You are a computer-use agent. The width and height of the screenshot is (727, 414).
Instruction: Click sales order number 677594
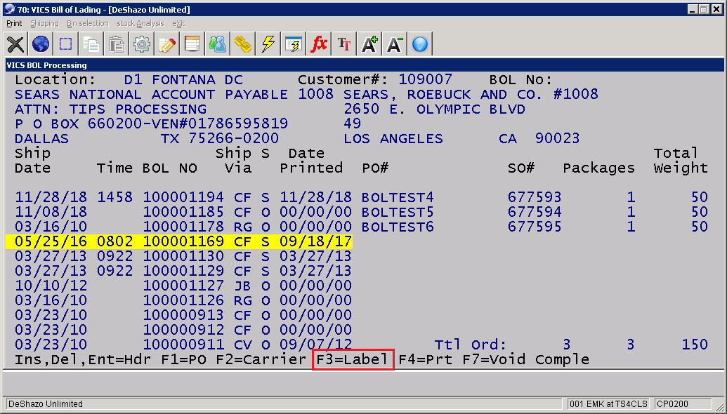coord(535,213)
